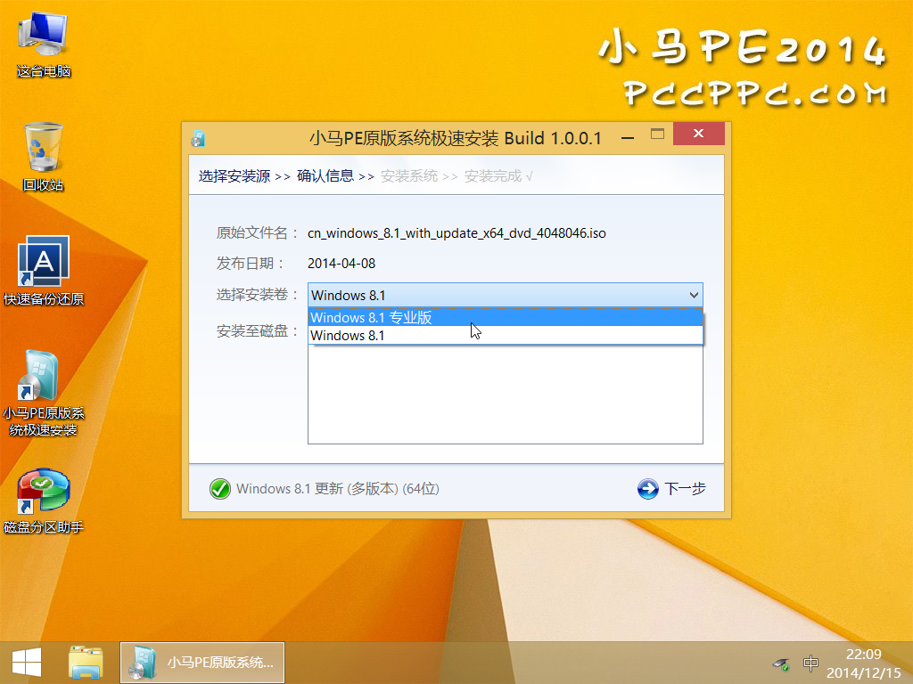This screenshot has height=684, width=913.
Task: Select Windows 8.1 专业版 from the dropdown list
Action: [x=505, y=318]
